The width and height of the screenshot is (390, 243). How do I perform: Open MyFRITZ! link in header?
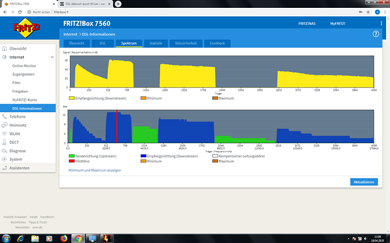tap(337, 24)
